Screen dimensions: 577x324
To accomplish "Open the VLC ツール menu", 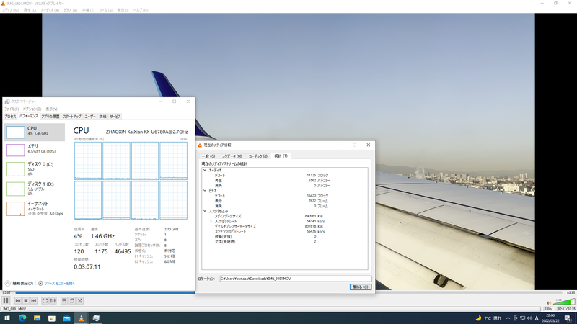I will [105, 10].
